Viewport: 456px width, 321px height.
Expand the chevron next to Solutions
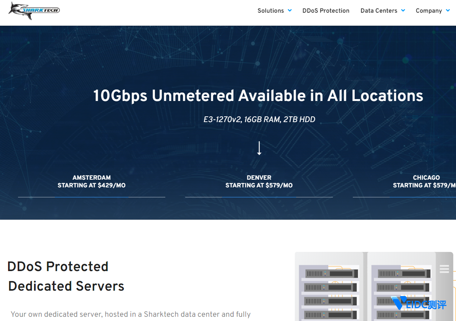[x=290, y=11]
